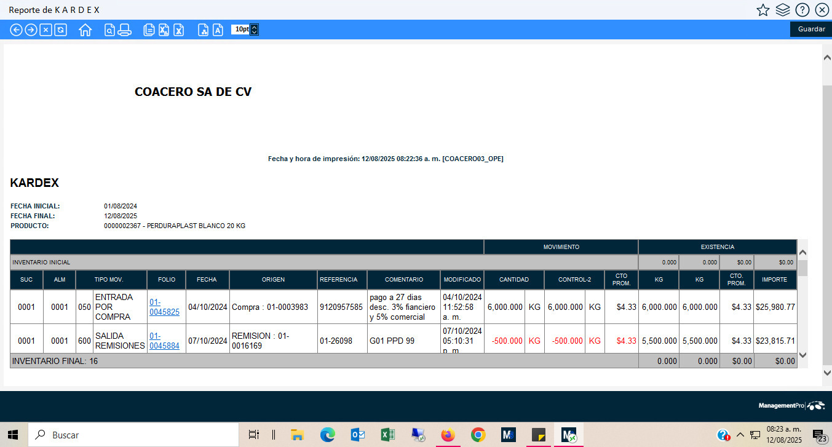Click the CONTROL-2 column header
Screen dimensions: 832x447
click(574, 280)
